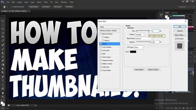Viewport: 196px width, 110px height.
Task: Select the Pen tool
Action: click(3, 77)
